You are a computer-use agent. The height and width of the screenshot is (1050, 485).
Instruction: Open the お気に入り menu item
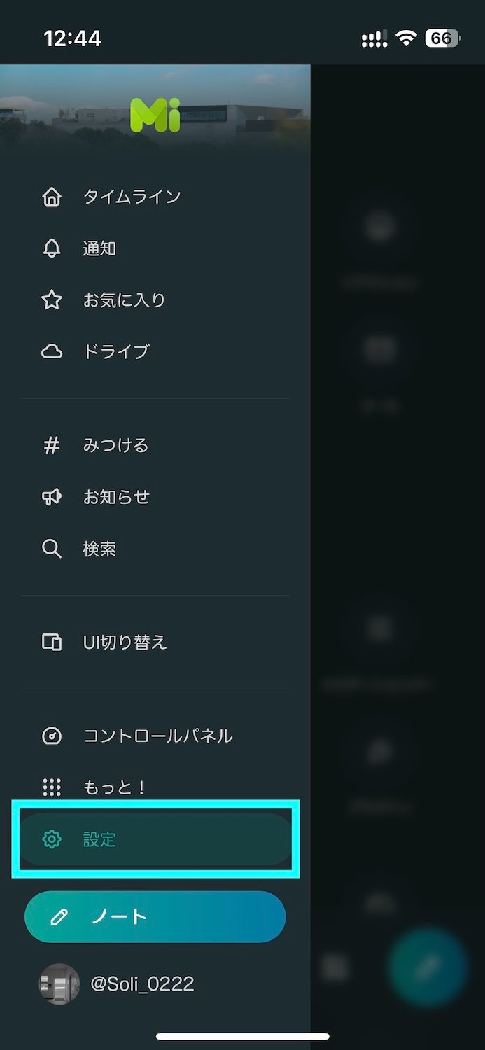(124, 300)
